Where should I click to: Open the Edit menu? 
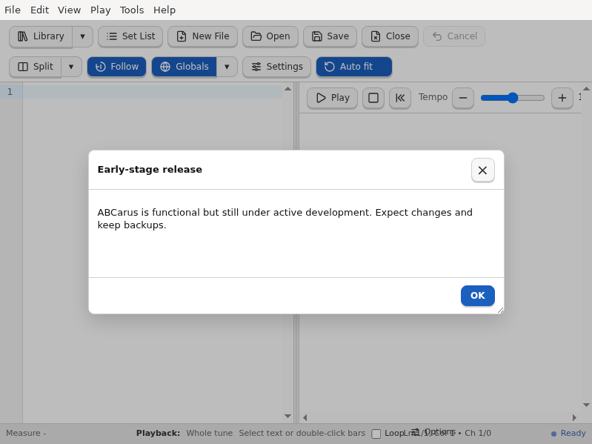[40, 10]
